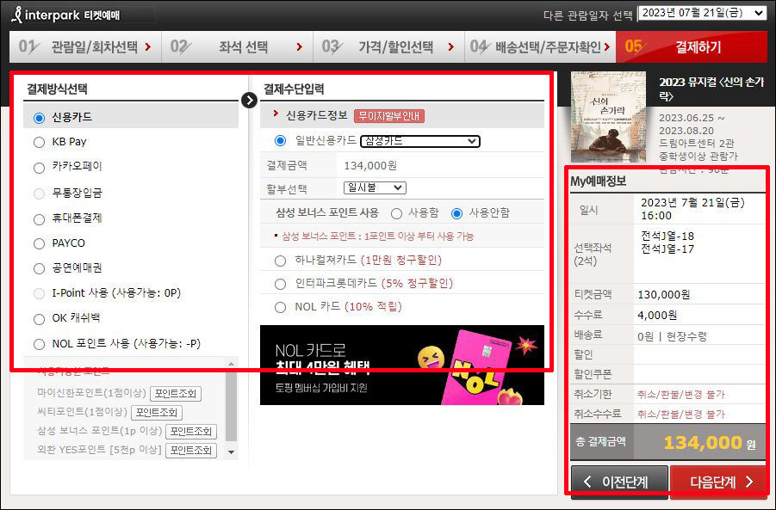This screenshot has height=510, width=776.
Task: Click 포인트조회 for 씨티포인트
Action: (157, 412)
